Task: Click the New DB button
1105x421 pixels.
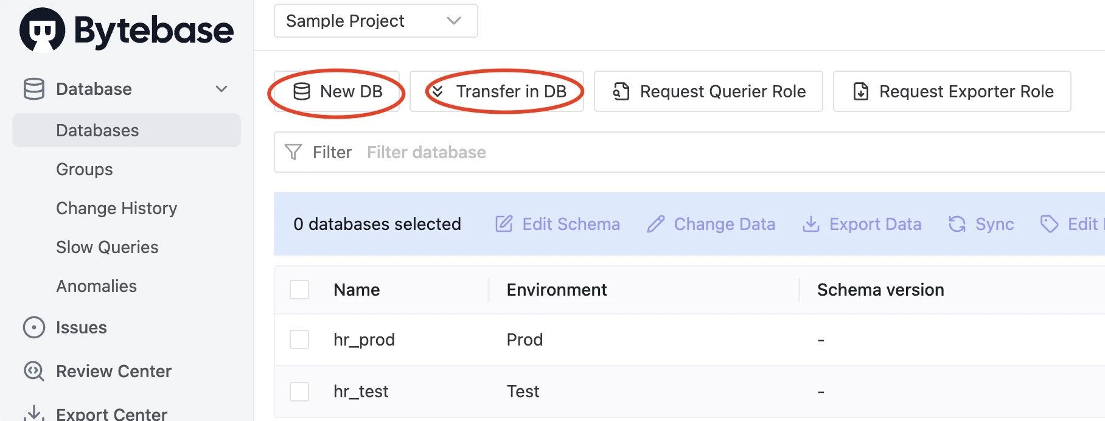Action: (x=336, y=91)
